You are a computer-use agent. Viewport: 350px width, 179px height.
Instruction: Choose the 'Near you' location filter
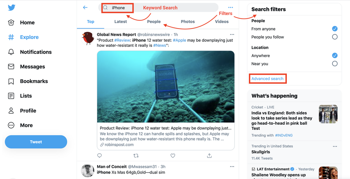335,64
